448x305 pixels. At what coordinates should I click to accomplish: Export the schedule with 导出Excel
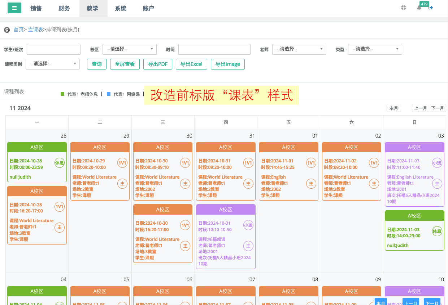191,64
